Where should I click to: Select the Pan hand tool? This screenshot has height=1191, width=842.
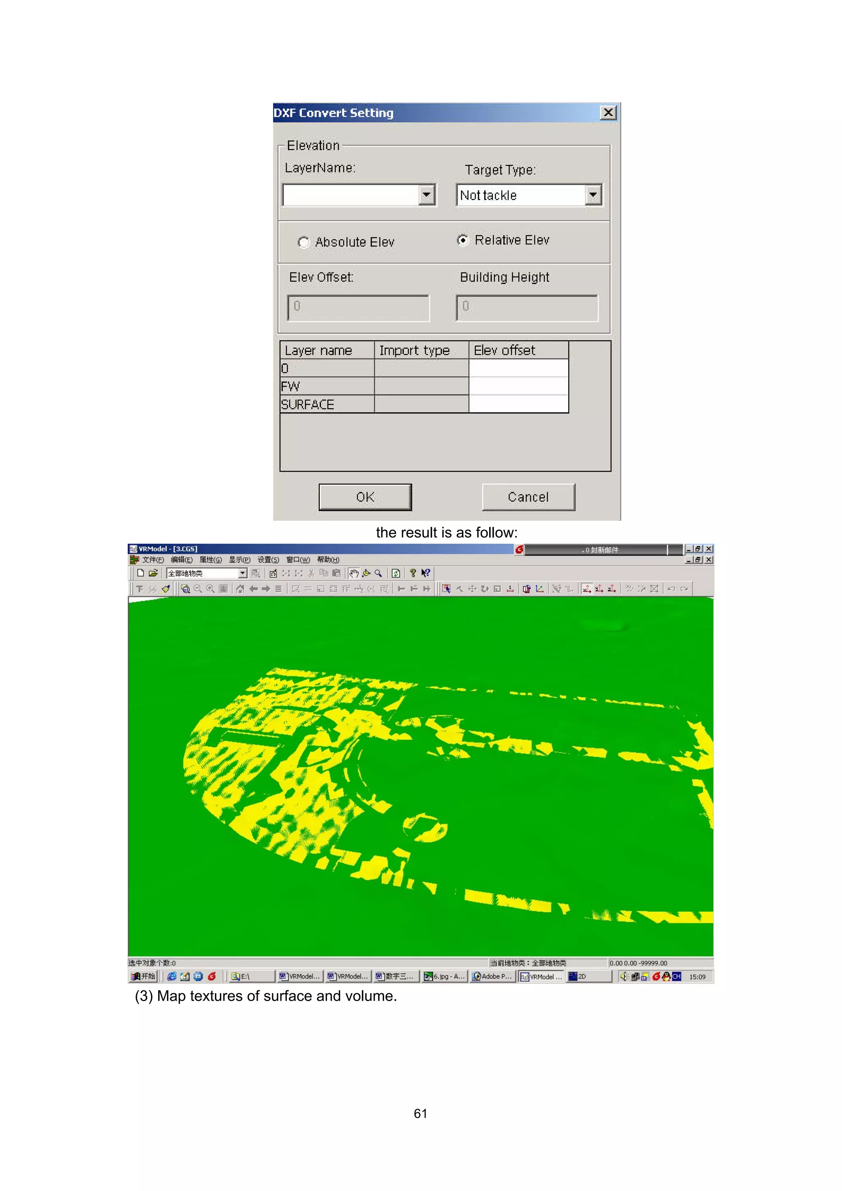354,573
